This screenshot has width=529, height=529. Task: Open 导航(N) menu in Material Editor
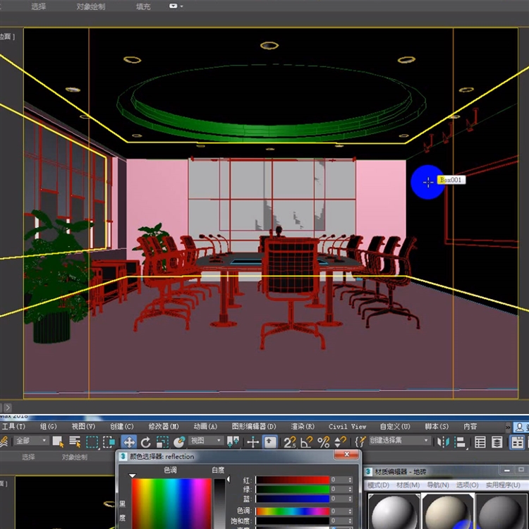tap(437, 485)
